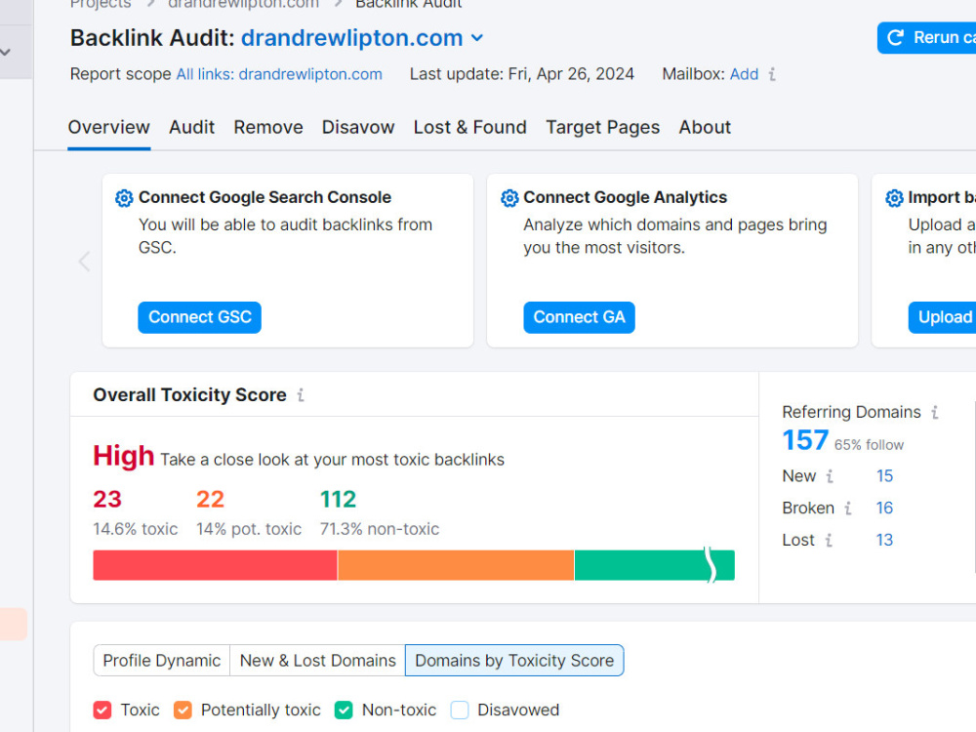The width and height of the screenshot is (976, 732).
Task: Click the red toxic segment of the bar
Action: coord(216,565)
